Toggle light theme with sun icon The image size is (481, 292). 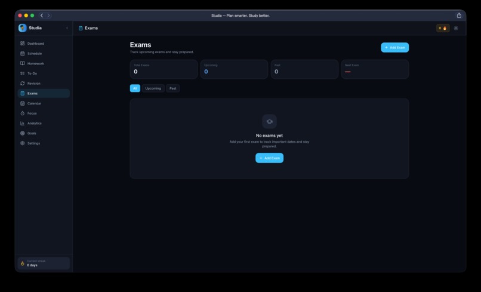456,28
